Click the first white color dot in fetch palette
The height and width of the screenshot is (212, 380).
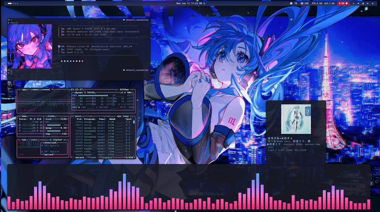(x=62, y=62)
